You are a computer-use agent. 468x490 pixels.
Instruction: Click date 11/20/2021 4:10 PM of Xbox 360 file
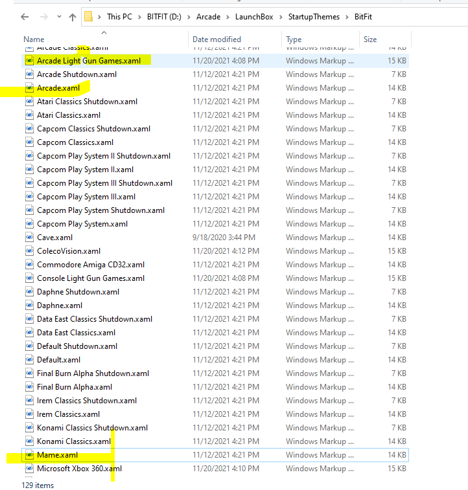(x=226, y=469)
